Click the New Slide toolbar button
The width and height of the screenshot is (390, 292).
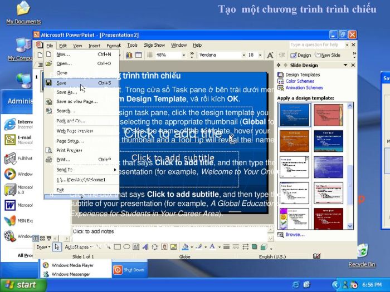click(328, 55)
